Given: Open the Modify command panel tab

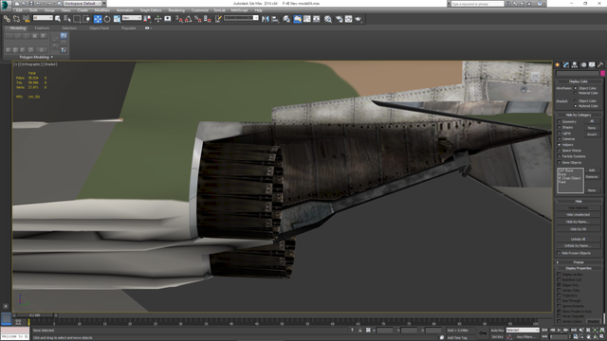Looking at the screenshot, I should 566,65.
